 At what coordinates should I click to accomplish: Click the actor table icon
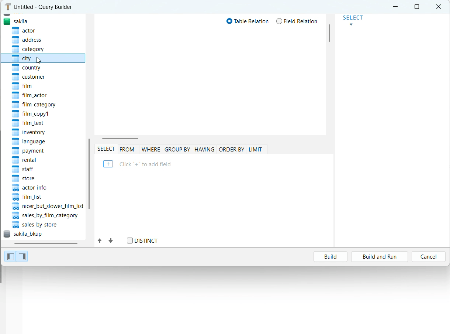pos(15,31)
